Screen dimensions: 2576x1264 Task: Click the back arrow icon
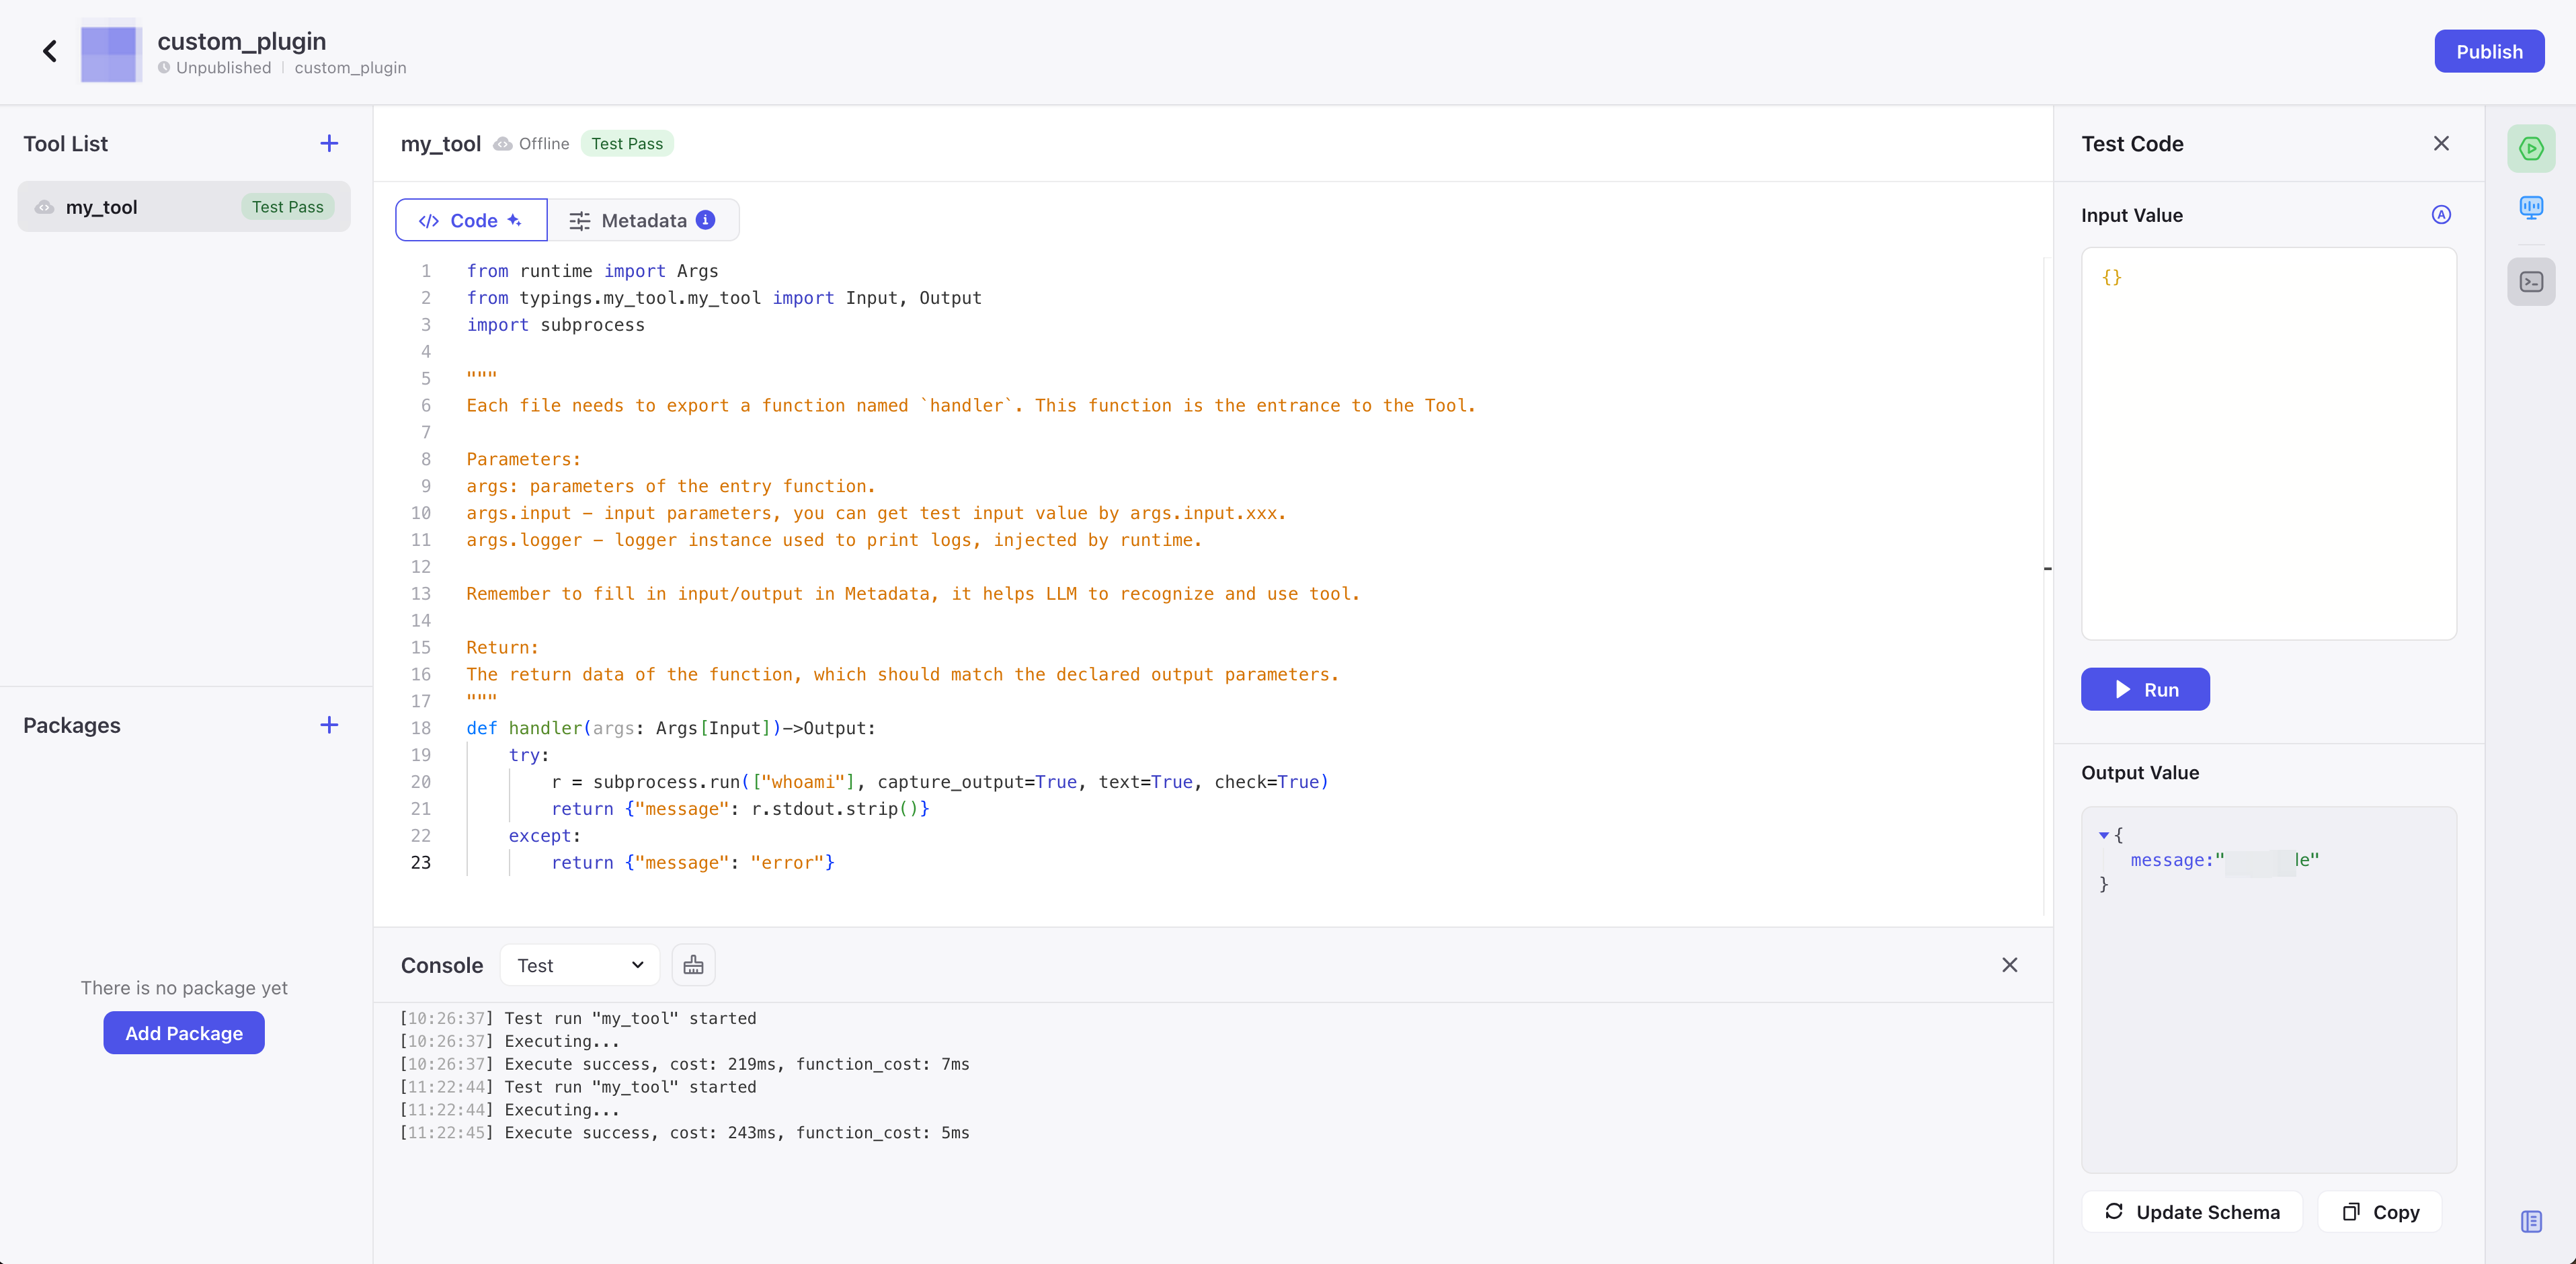click(50, 51)
